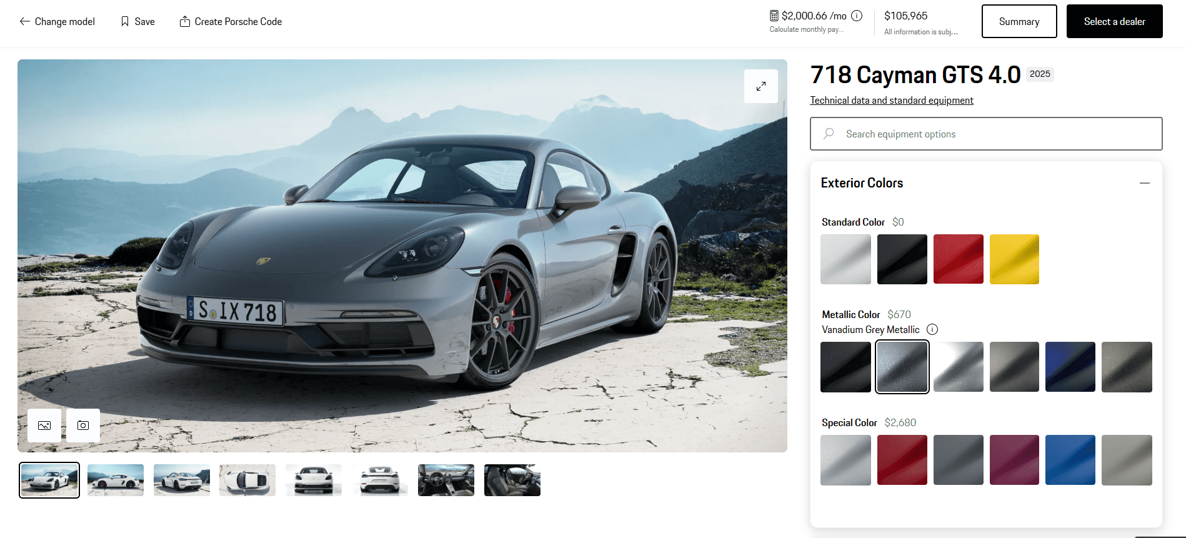Select the silver metallic color swatch
1186x538 pixels.
tap(958, 367)
